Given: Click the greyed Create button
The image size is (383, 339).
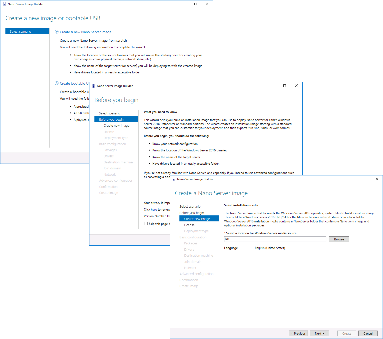Looking at the screenshot, I should point(347,333).
